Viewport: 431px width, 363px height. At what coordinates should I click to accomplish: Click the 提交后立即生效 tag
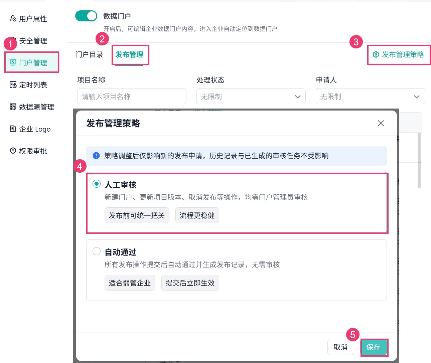pos(190,283)
